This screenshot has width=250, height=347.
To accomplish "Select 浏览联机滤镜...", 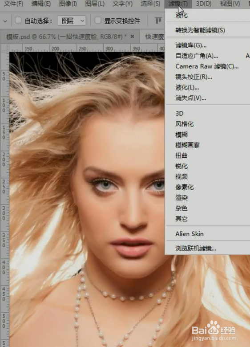I will tap(196, 249).
